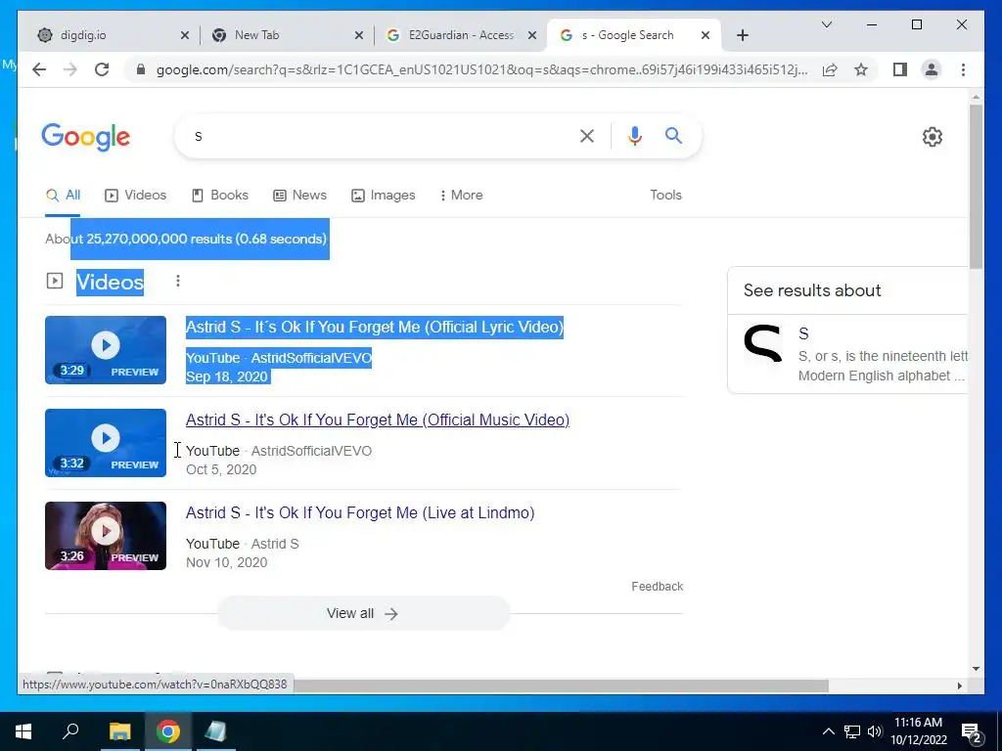This screenshot has height=751, width=1002.
Task: Click View all videos button
Action: tap(364, 614)
